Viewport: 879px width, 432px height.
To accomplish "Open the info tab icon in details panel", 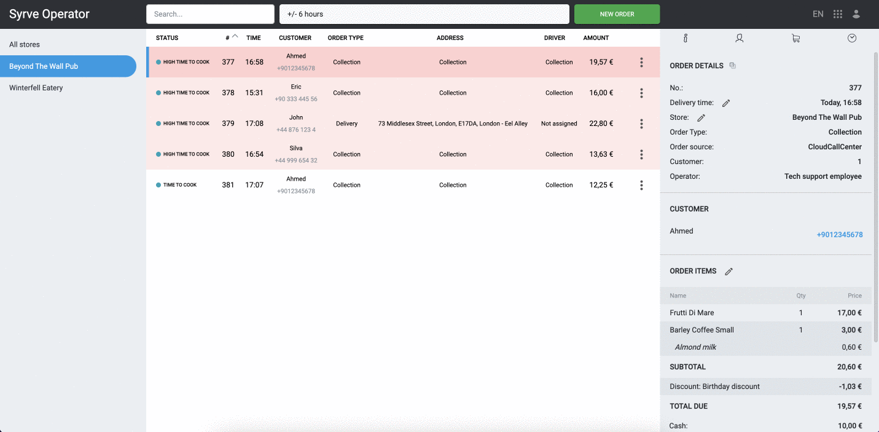I will coord(686,38).
